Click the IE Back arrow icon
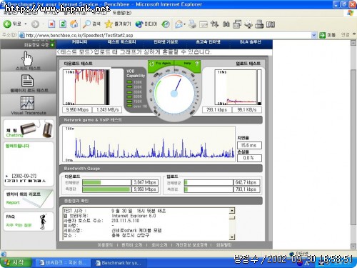Viewport: 357px width, 268px height. click(x=7, y=24)
